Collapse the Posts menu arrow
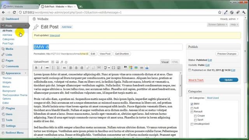Screen dimensions: 249x140 click(x=26, y=26)
